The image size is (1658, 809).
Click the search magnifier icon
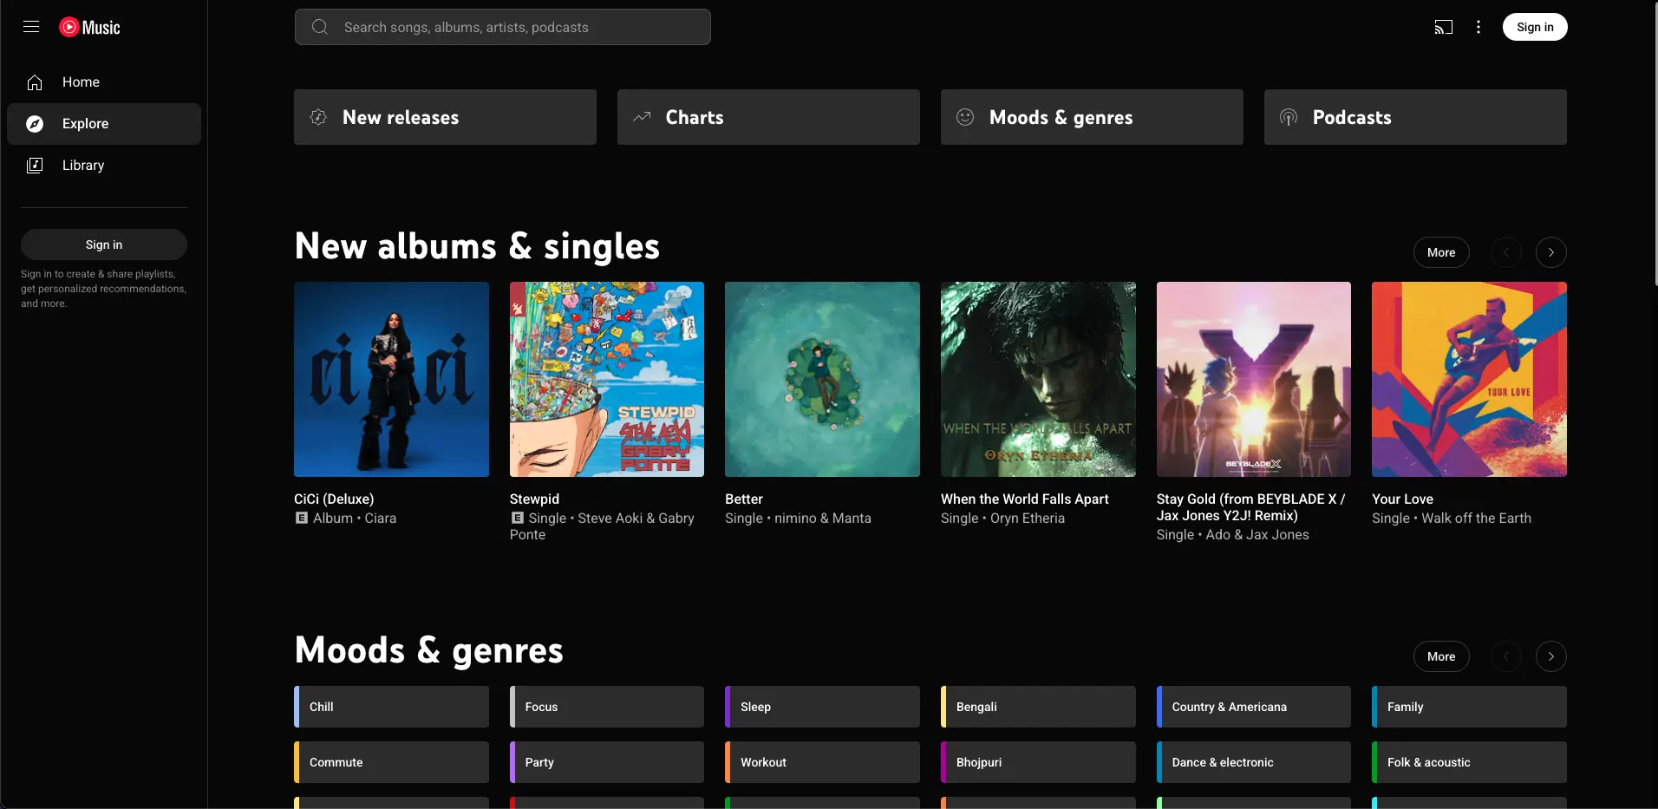[320, 27]
